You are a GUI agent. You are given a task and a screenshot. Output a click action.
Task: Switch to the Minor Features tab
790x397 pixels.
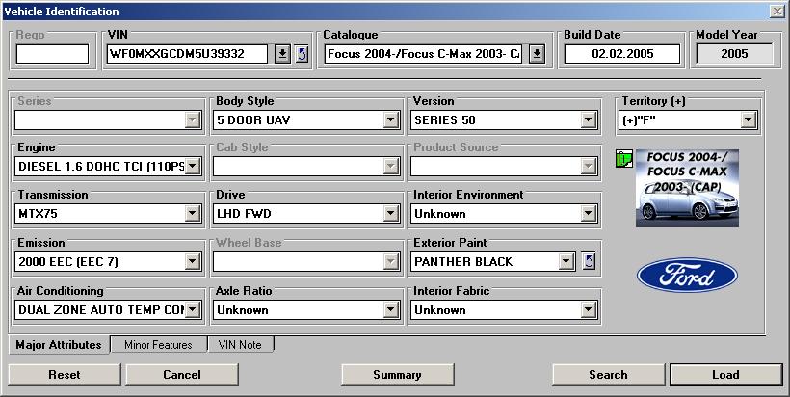tap(158, 345)
